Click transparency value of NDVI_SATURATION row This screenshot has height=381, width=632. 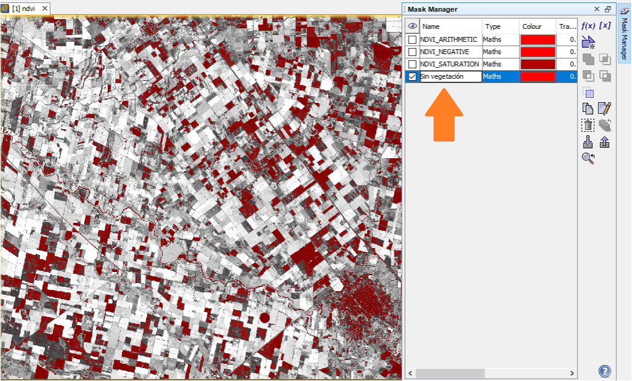(567, 64)
